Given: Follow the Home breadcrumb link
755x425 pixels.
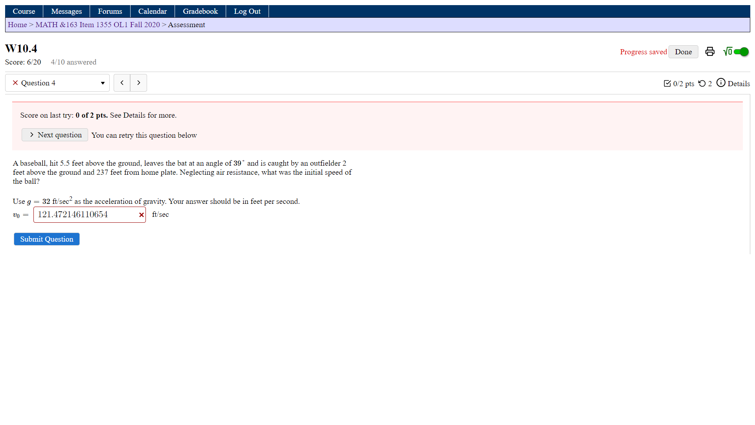Looking at the screenshot, I should tap(17, 25).
